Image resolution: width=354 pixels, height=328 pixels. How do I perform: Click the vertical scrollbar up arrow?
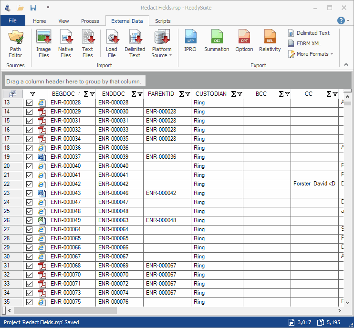[348, 97]
